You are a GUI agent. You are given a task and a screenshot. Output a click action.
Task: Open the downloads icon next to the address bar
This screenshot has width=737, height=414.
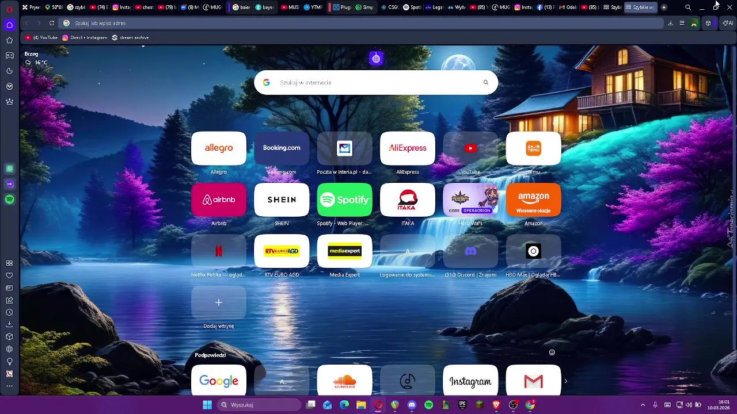(x=670, y=23)
